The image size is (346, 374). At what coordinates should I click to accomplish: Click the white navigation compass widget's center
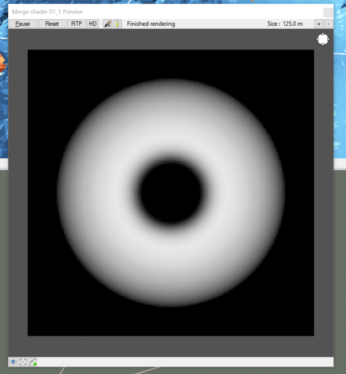(x=323, y=39)
